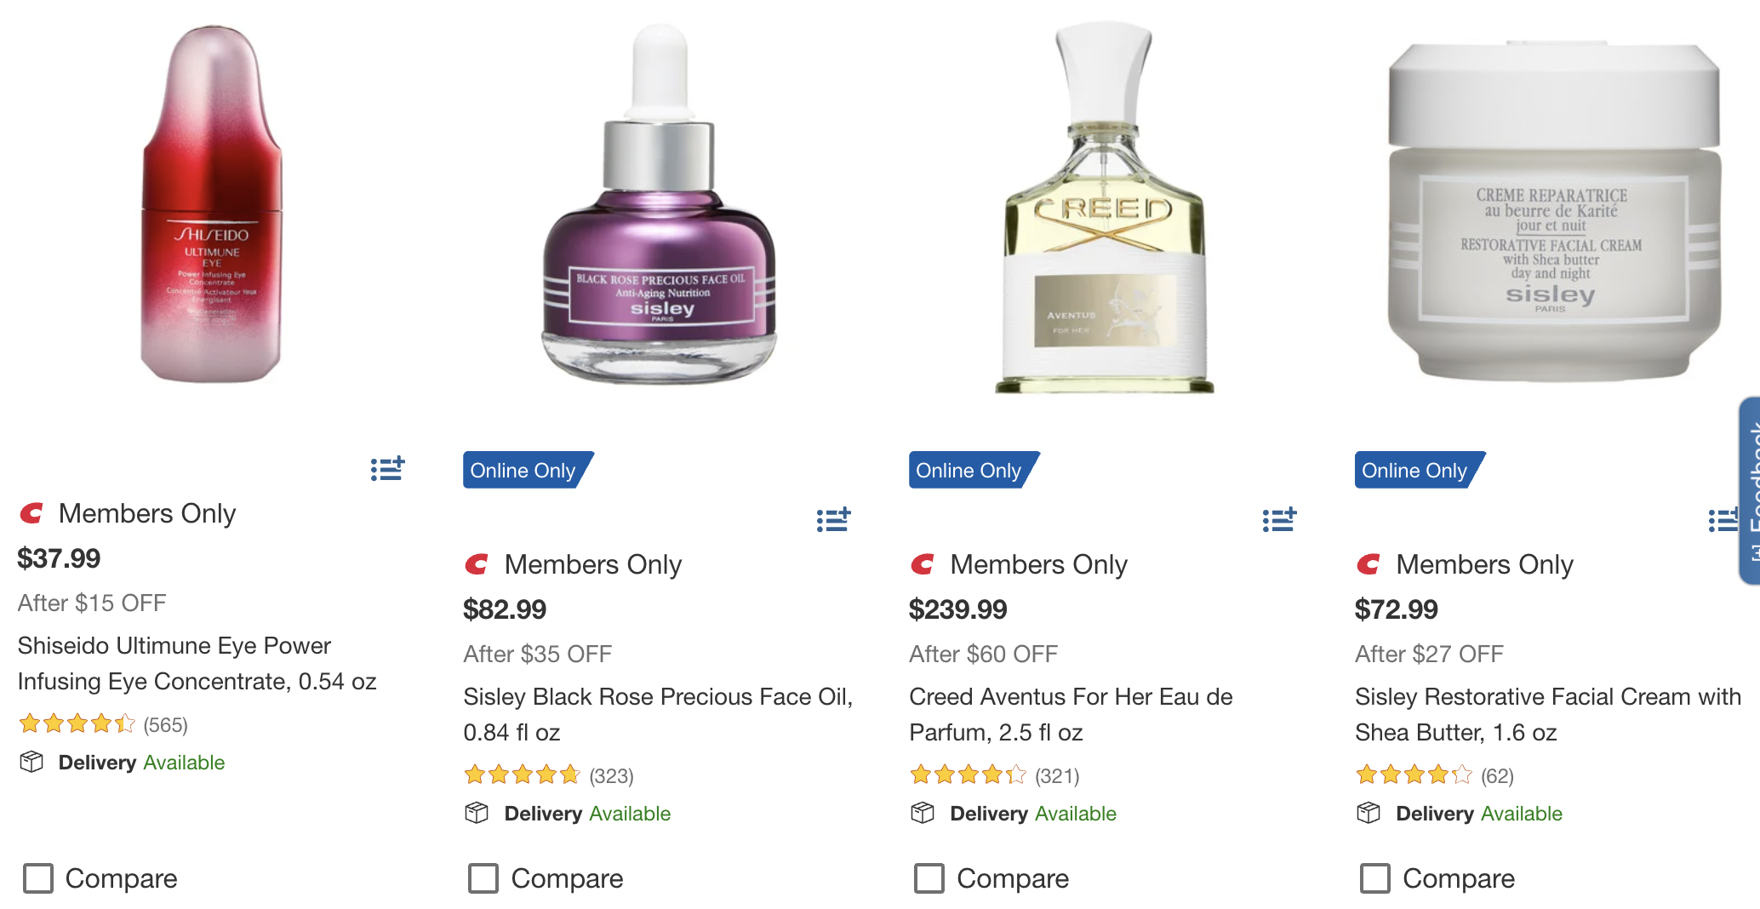1760x909 pixels.
Task: Click add-to-list icon for Sisley Face Oil
Action: (x=833, y=519)
